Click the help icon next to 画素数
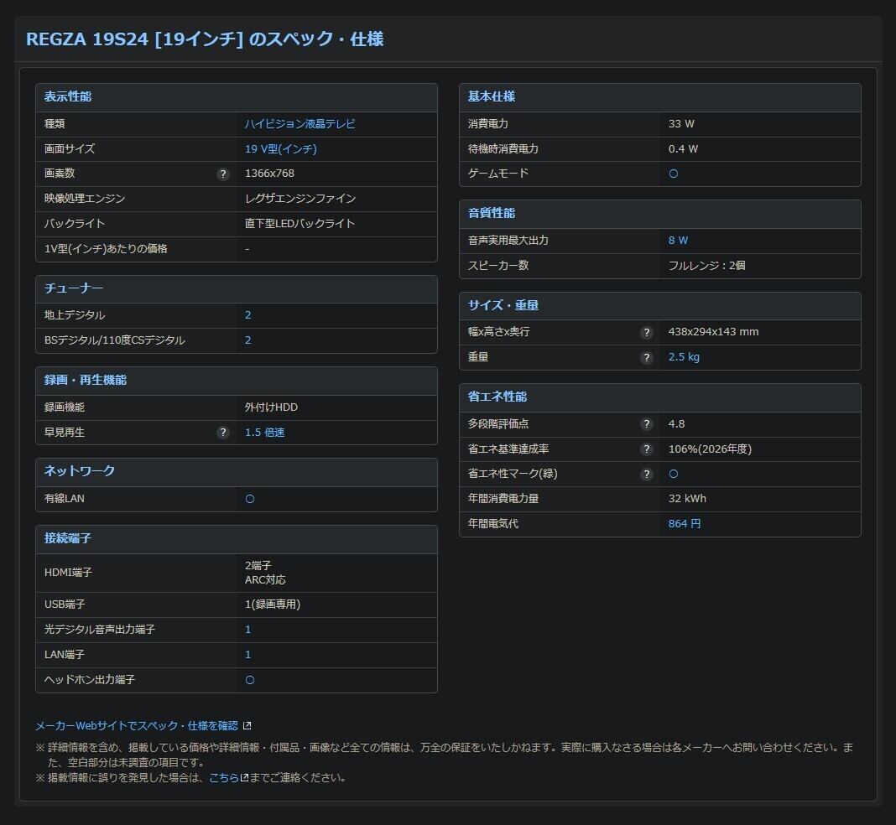 click(223, 174)
